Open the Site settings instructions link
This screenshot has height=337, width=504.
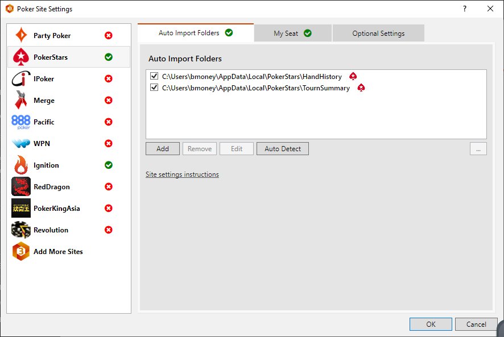pyautogui.click(x=182, y=174)
